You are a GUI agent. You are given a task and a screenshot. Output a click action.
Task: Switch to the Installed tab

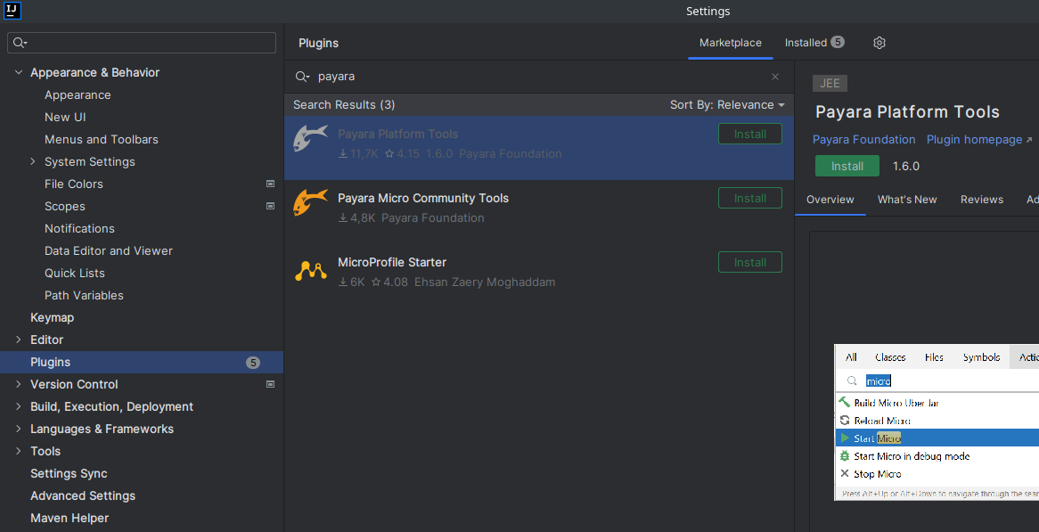click(x=805, y=42)
